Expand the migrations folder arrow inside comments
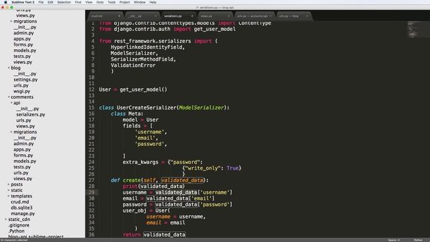430x242 pixels. 11,132
